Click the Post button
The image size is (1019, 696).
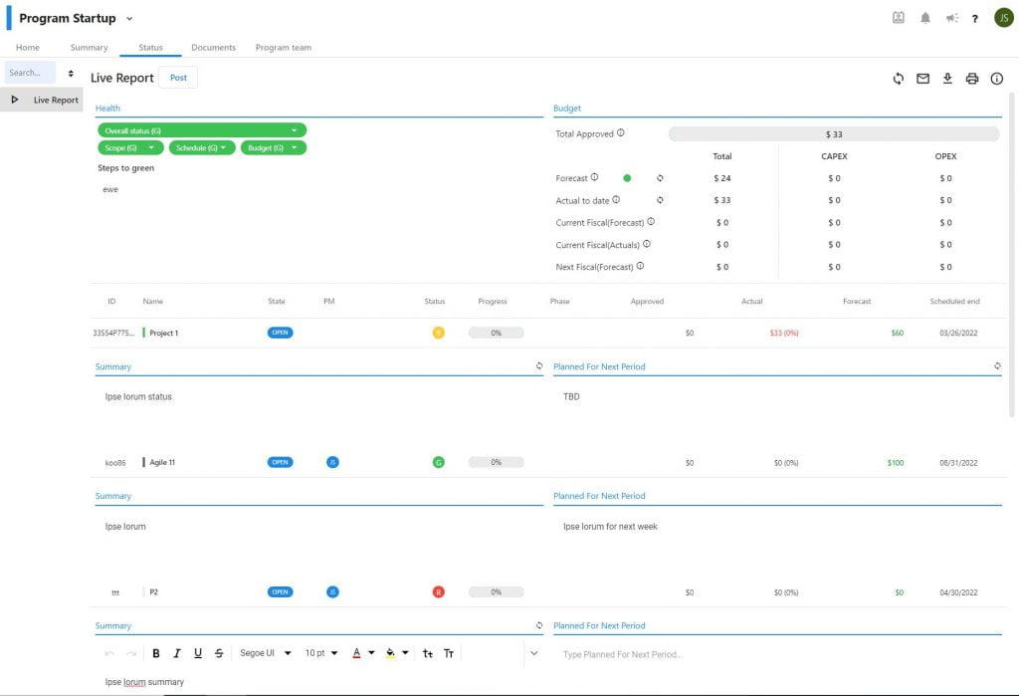(178, 78)
